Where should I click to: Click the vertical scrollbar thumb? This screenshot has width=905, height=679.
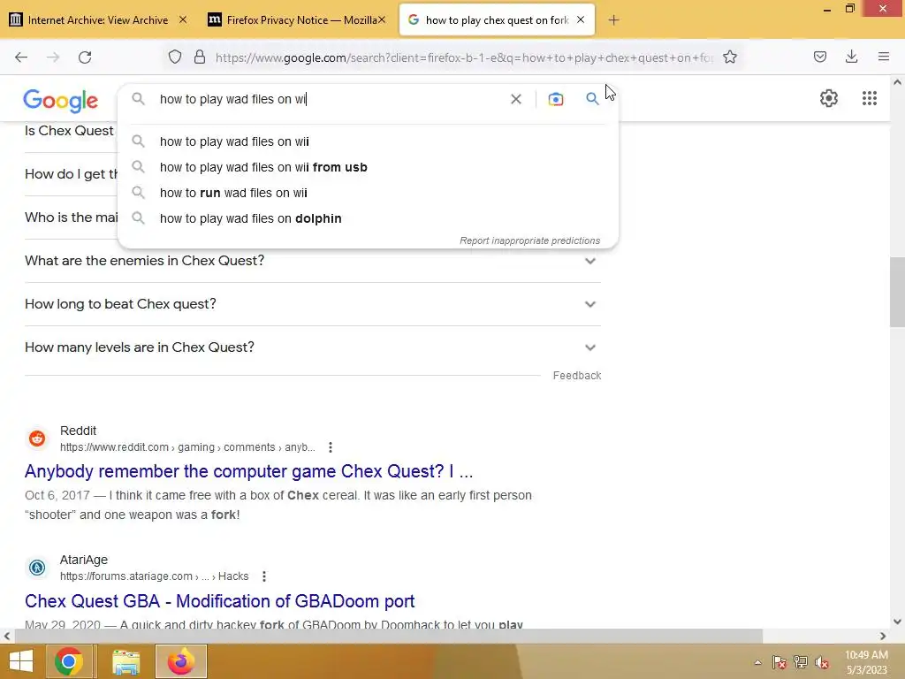897,292
